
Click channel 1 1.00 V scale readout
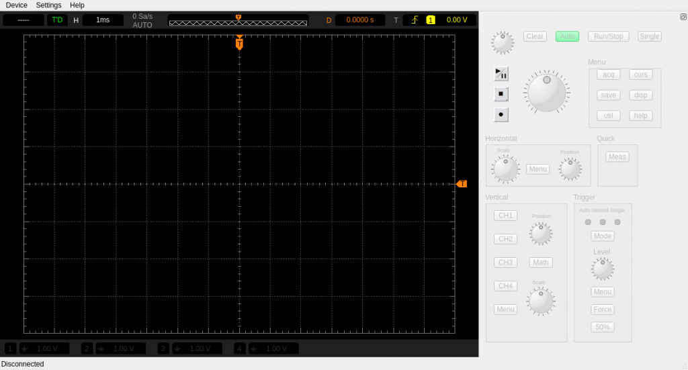click(x=44, y=349)
